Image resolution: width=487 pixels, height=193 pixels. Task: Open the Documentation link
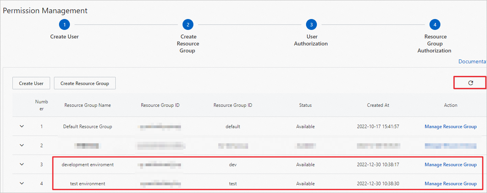click(x=473, y=61)
